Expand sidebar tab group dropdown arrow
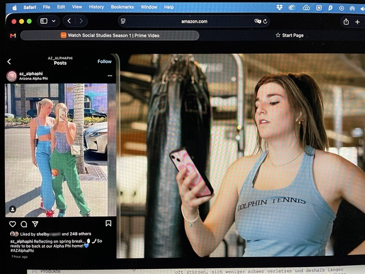The height and width of the screenshot is (274, 365). [x=53, y=21]
